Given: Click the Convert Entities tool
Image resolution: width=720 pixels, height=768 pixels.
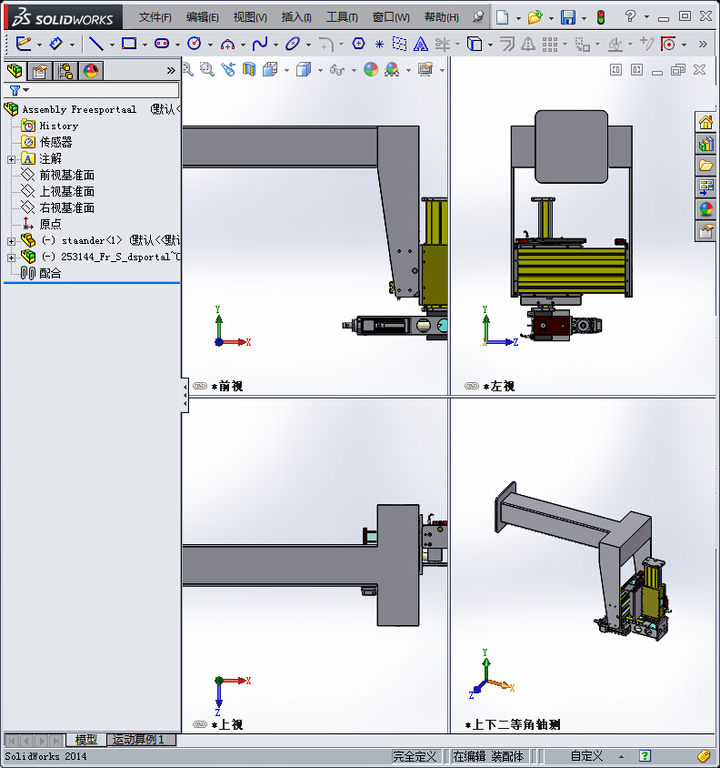Looking at the screenshot, I should (x=475, y=44).
